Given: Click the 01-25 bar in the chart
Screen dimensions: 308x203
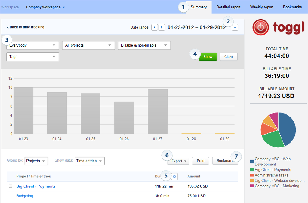Looking at the screenshot, I should (91, 114).
